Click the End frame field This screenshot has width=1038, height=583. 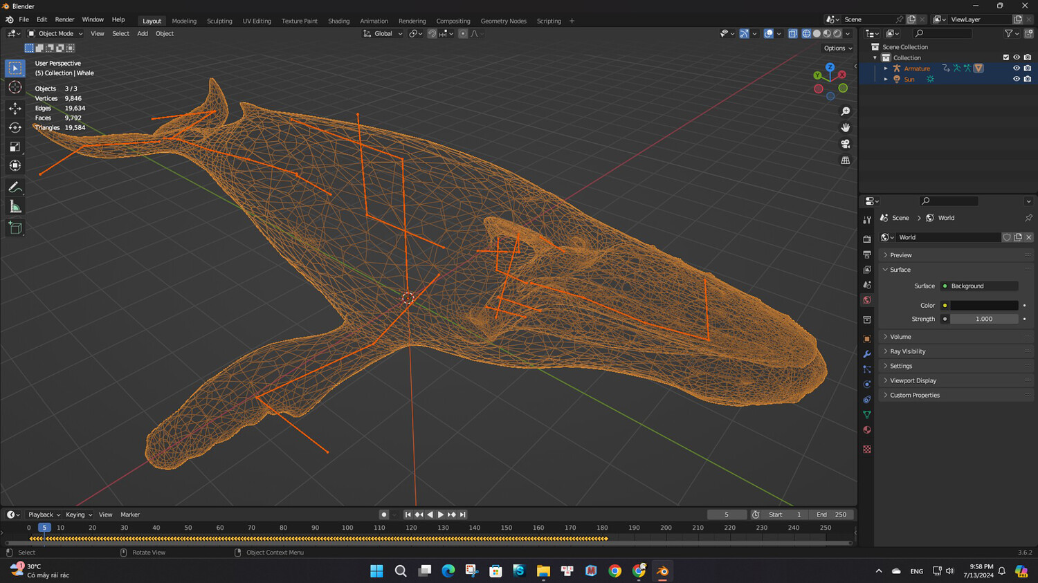click(x=832, y=515)
